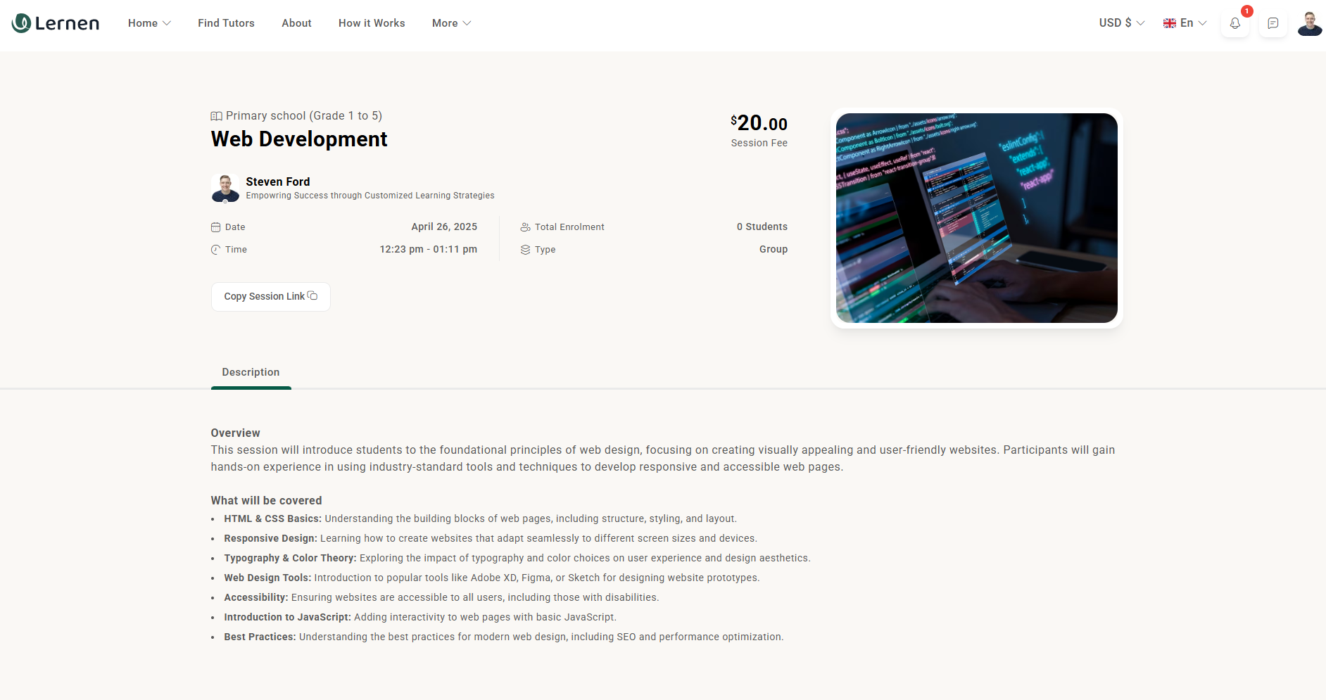
Task: Select the Description tab
Action: click(x=251, y=372)
